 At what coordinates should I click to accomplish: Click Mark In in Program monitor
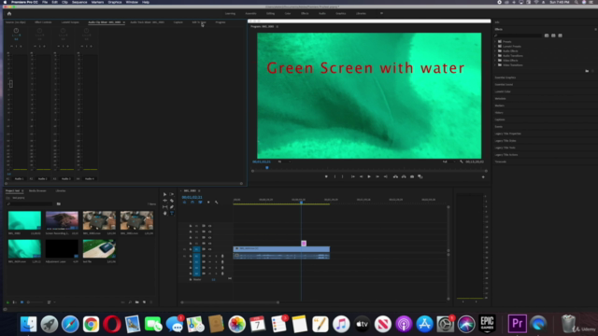point(335,176)
